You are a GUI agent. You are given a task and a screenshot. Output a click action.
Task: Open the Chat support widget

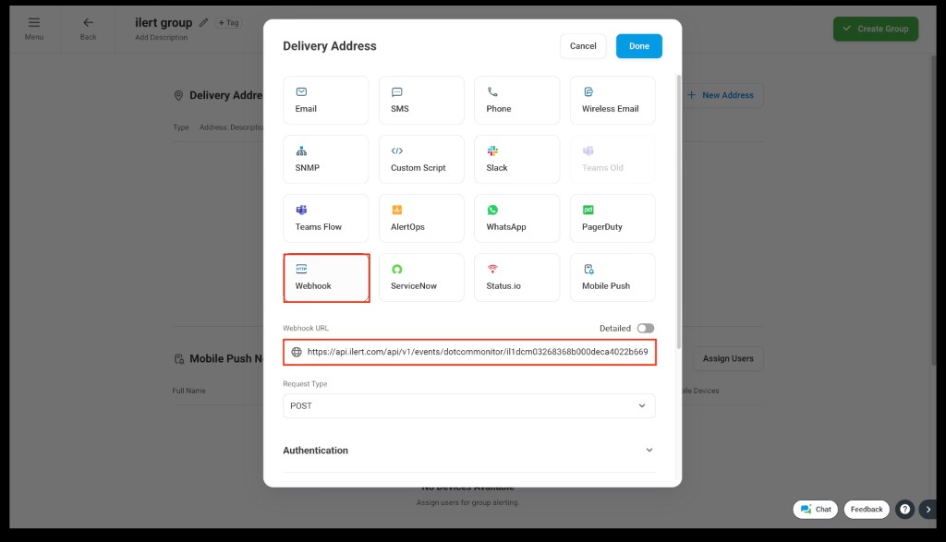[x=816, y=509]
